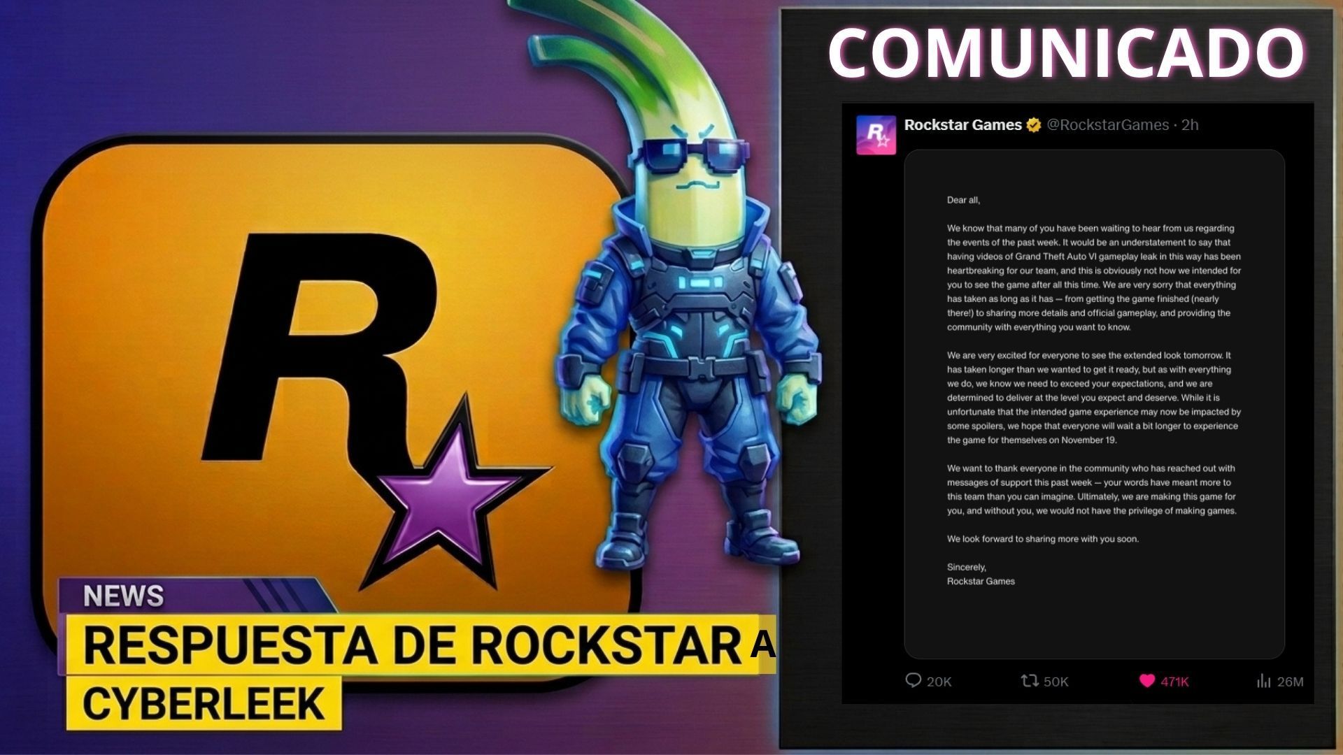The image size is (1343, 755).
Task: Click the 2h timestamp on the tweet
Action: 1190,125
